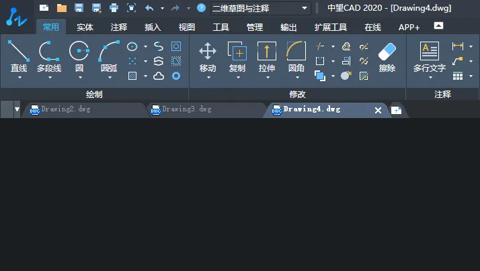Image resolution: width=480 pixels, height=271 pixels.
Task: Click the revision cloud icon in 绘制 panel
Action: click(159, 76)
